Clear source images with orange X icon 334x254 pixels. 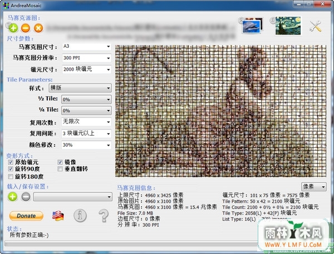[38, 28]
